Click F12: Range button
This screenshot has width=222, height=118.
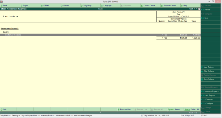[x=211, y=108]
